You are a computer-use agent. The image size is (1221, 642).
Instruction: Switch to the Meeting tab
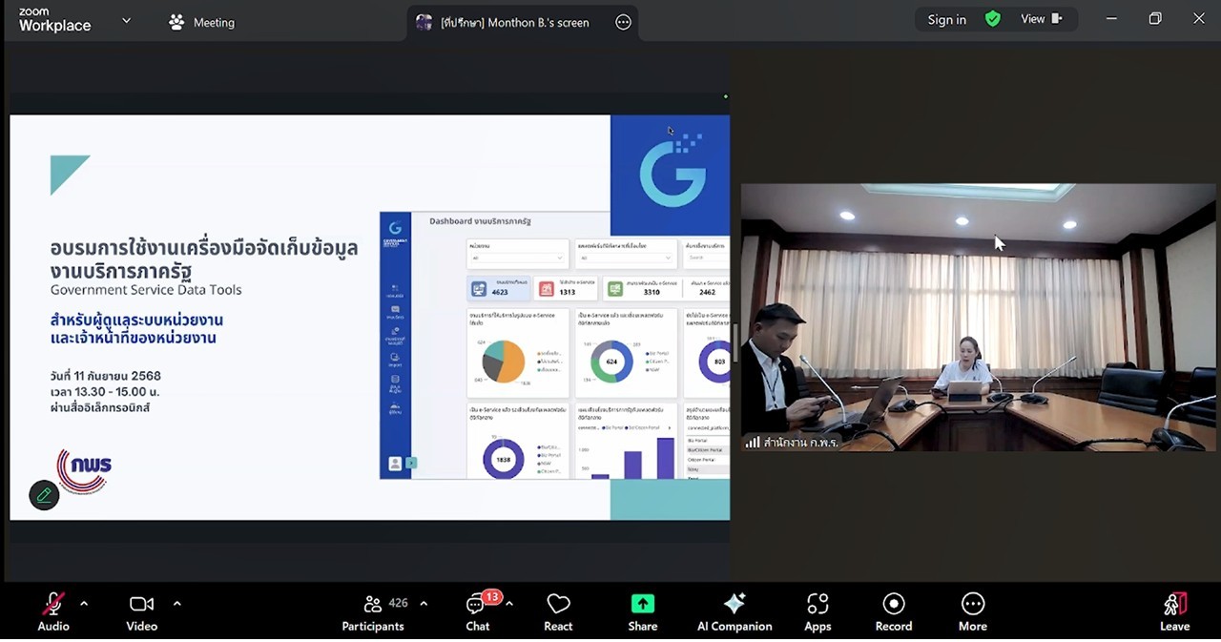pos(201,22)
